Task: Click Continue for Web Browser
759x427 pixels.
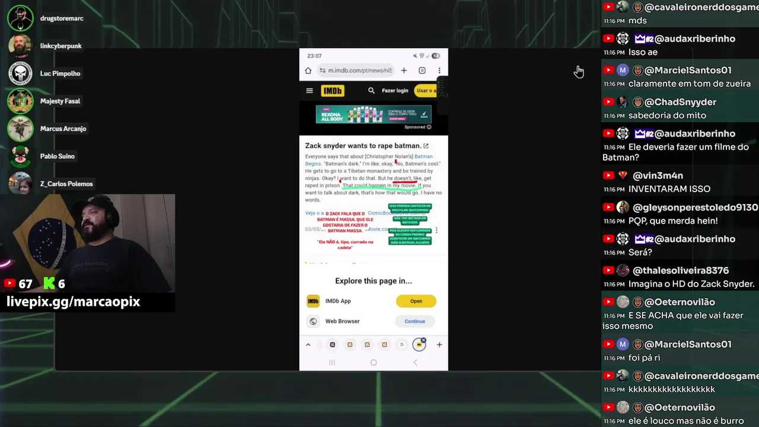Action: [x=414, y=321]
